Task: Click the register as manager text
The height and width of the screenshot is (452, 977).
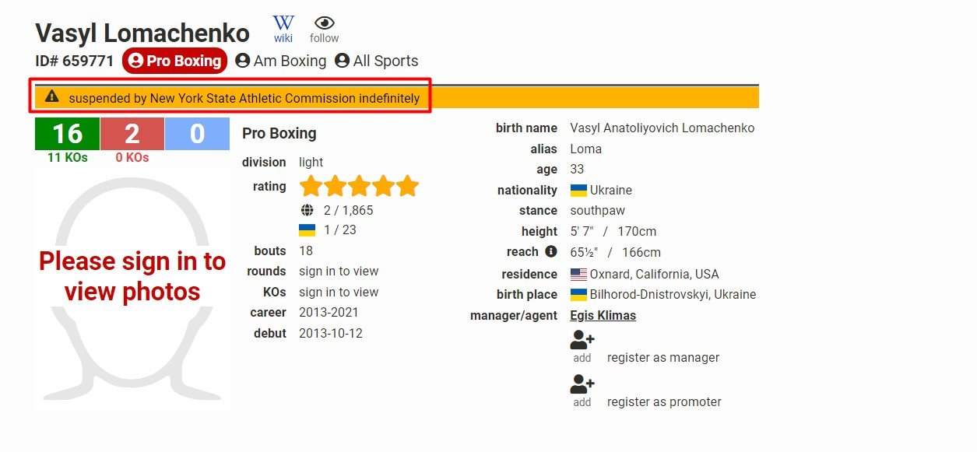Action: click(663, 358)
